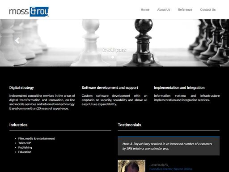The height and width of the screenshot is (172, 229).
Task: Click the Industries section heading
Action: 18,125
